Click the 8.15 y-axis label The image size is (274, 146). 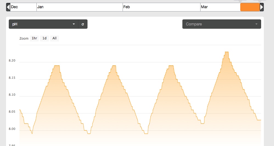point(12,78)
